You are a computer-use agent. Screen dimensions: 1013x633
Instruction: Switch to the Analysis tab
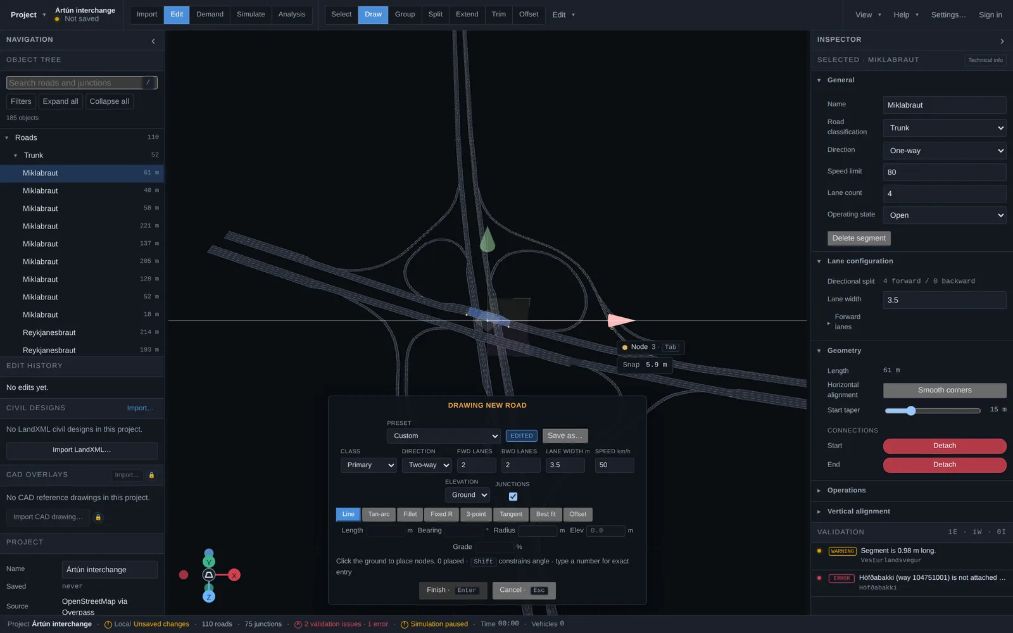point(292,15)
